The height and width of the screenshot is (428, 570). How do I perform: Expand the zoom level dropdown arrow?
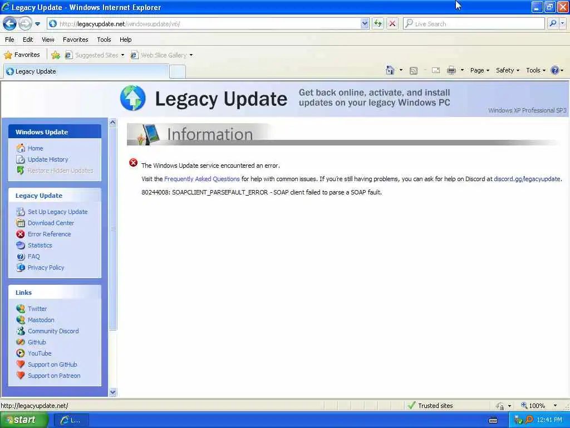(x=555, y=406)
